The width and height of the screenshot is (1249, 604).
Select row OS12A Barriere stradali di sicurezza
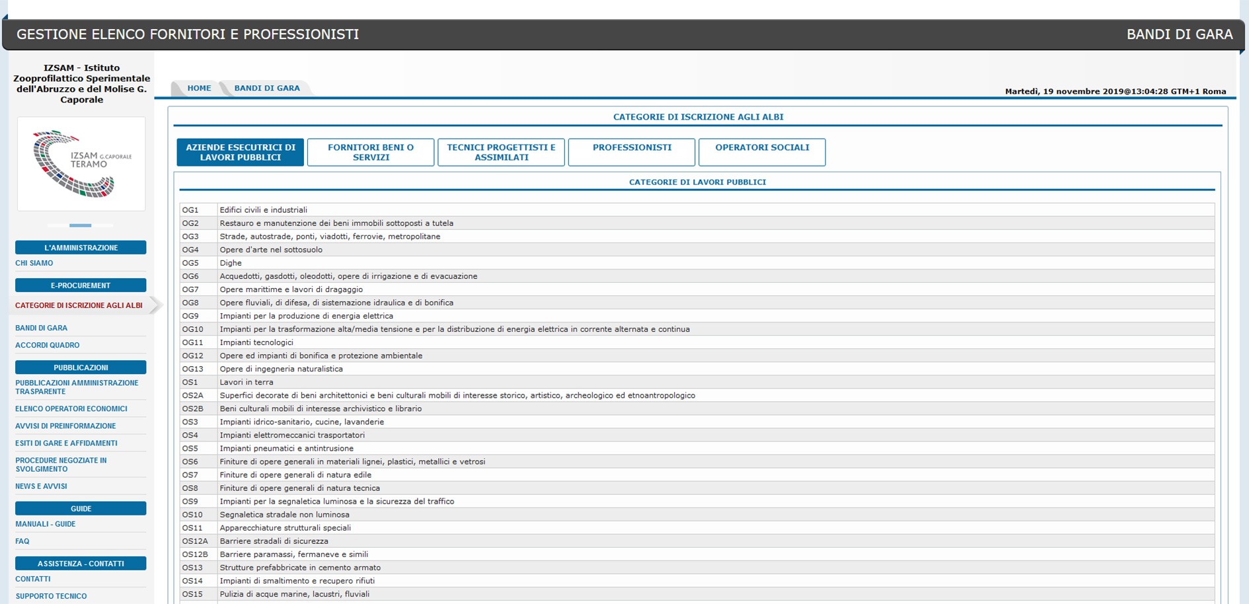point(697,540)
